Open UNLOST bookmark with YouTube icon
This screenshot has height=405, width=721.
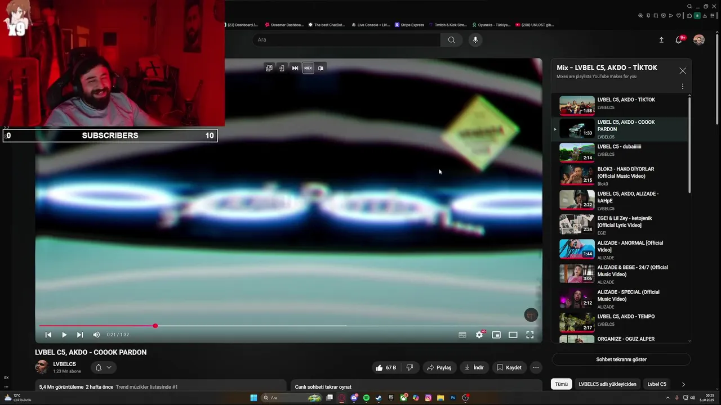535,25
